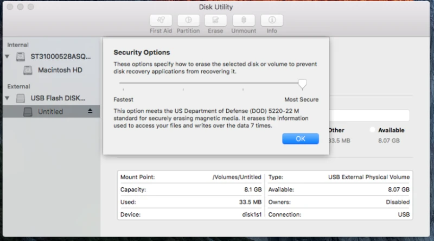Click the ST31000528ASQ internal disk icon
The image size is (434, 241).
coord(21,56)
